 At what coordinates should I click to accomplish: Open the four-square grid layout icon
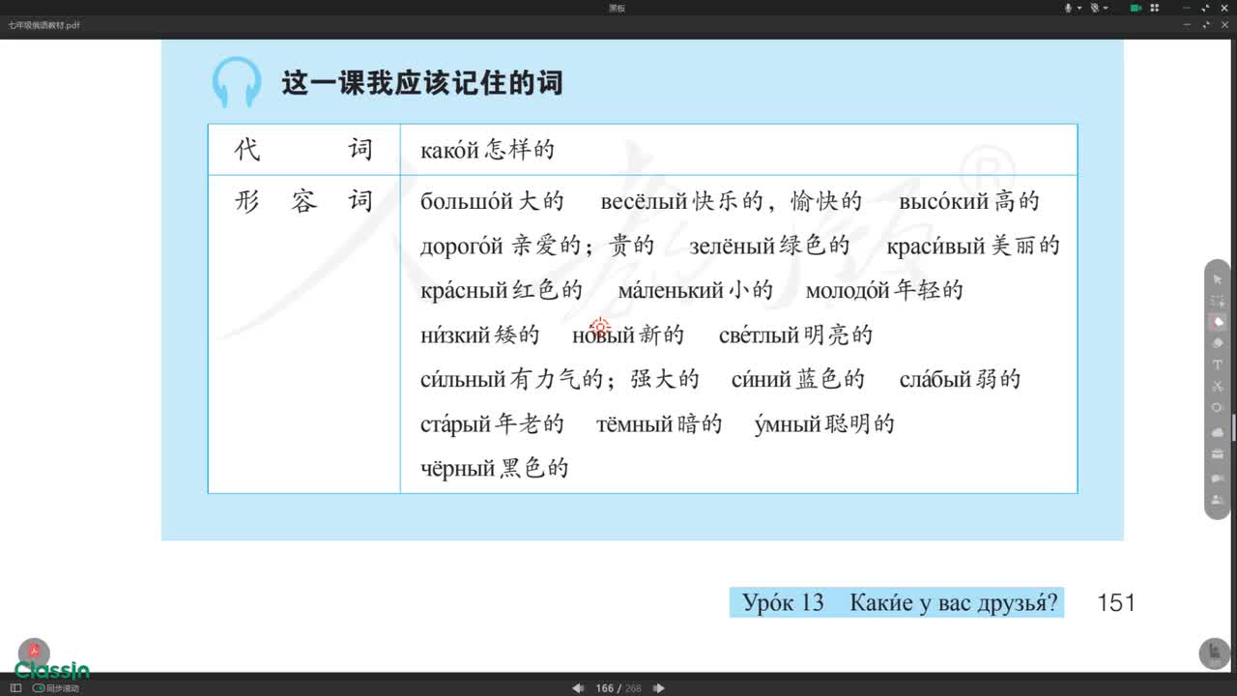click(1154, 8)
